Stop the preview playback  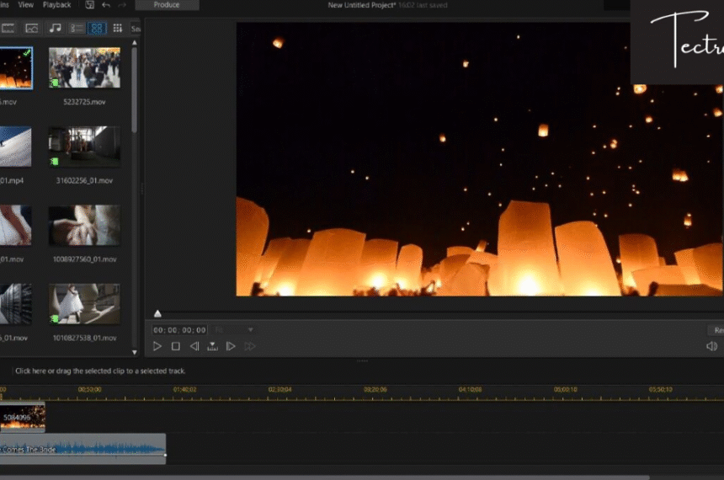click(x=176, y=346)
